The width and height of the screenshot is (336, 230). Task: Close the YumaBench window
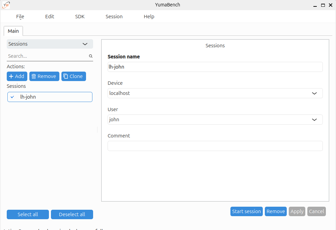tap(331, 5)
